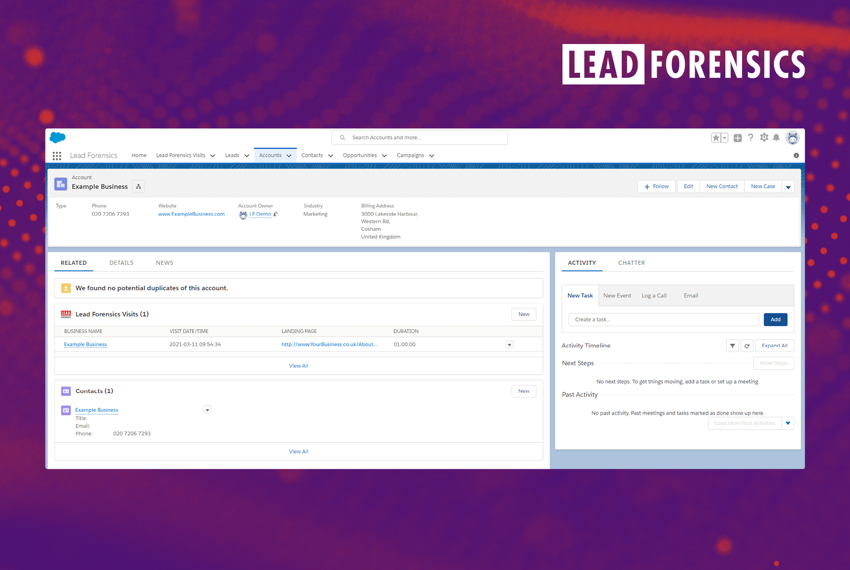The height and width of the screenshot is (570, 850).
Task: Click the search magnifier icon
Action: point(343,138)
